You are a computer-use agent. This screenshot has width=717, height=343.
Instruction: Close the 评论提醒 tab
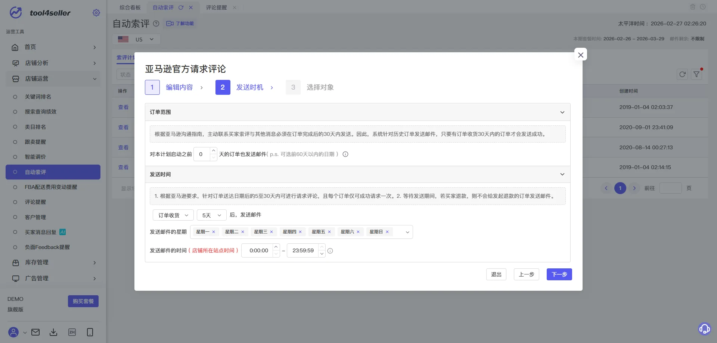[235, 7]
